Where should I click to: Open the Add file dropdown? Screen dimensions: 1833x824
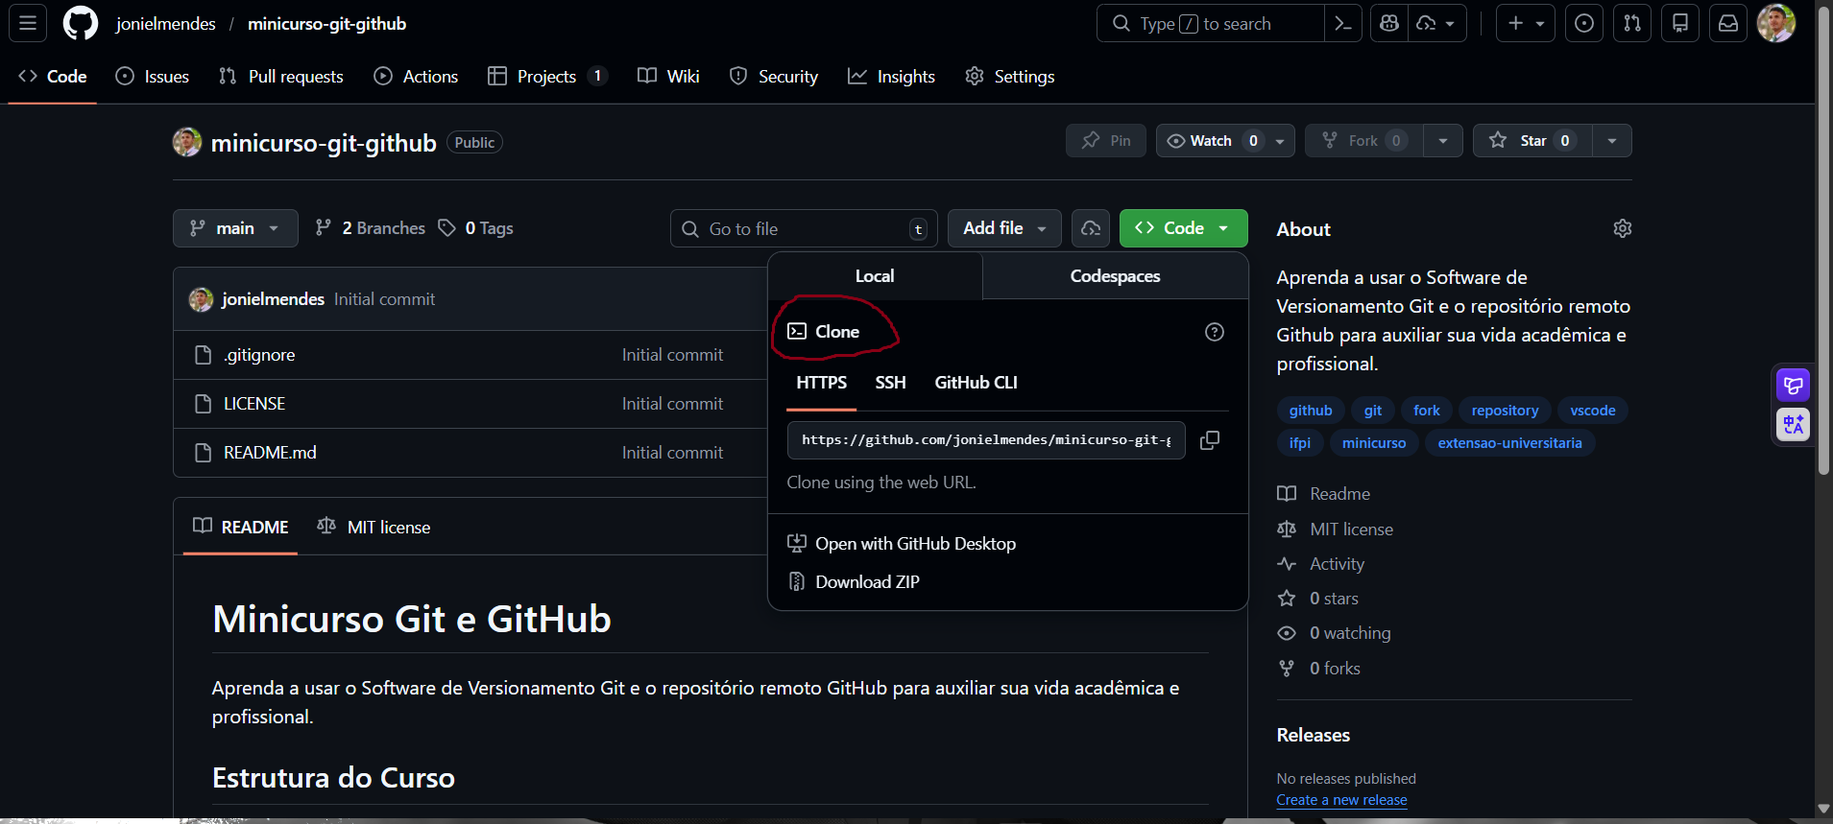(x=1003, y=228)
